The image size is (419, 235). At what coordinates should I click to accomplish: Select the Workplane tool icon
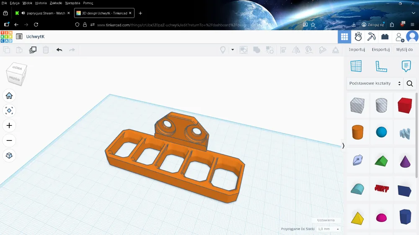(356, 66)
